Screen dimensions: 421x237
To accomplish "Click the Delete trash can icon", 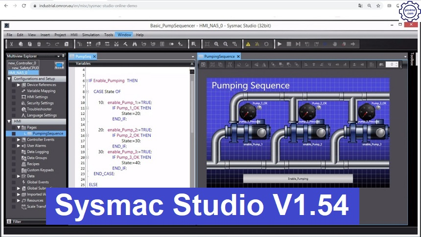I will (39, 44).
